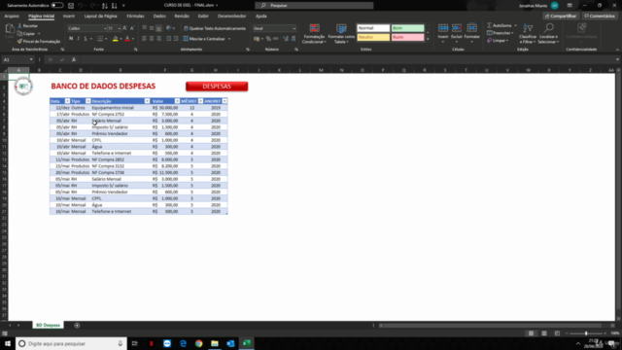Apply the red font color
622x350 pixels.
tap(127, 39)
